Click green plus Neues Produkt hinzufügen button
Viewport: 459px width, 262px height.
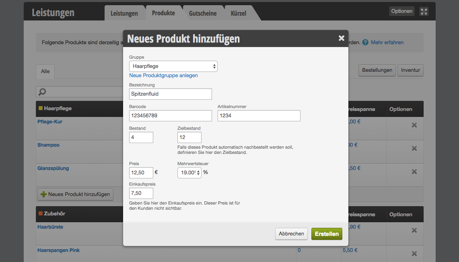tap(76, 194)
